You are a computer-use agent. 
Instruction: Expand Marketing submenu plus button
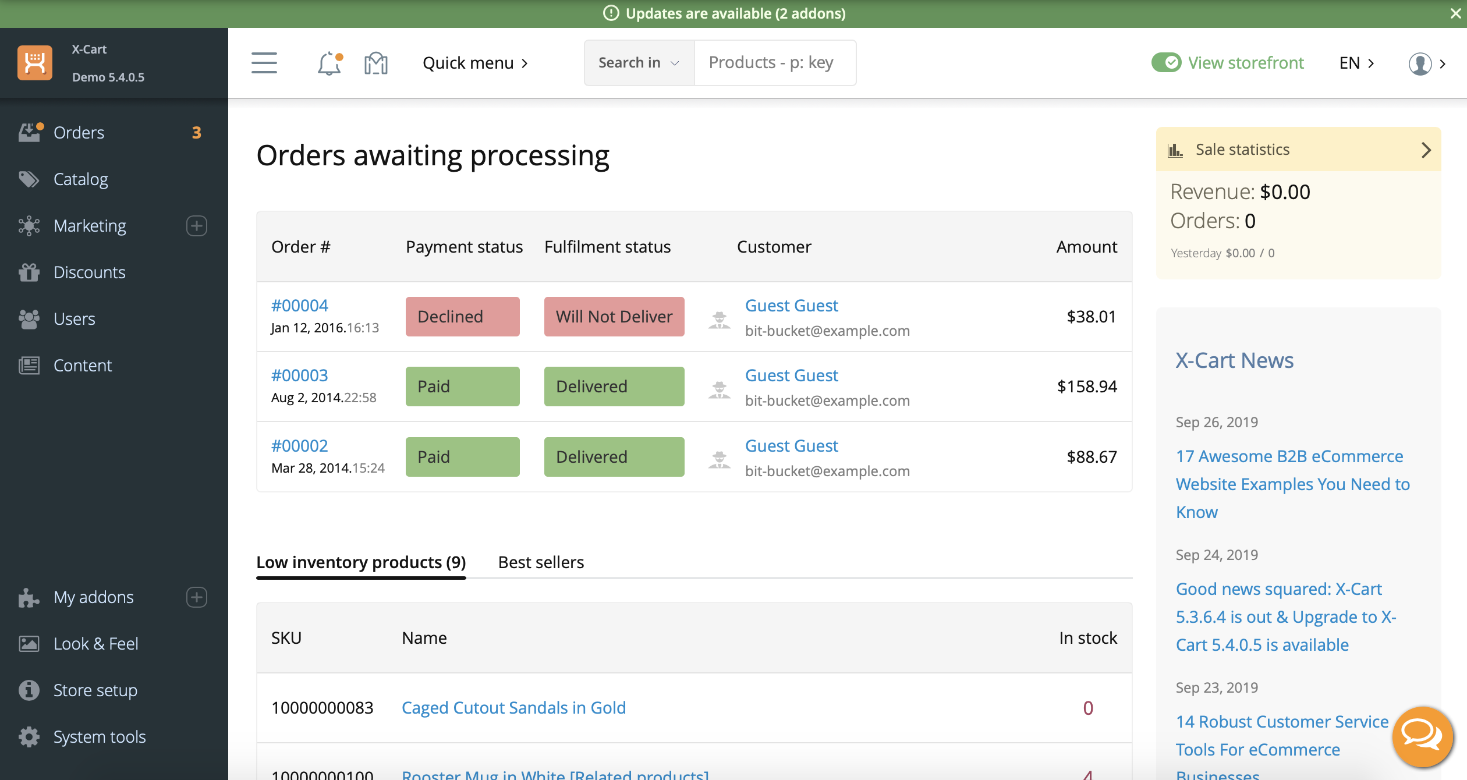[x=197, y=226]
